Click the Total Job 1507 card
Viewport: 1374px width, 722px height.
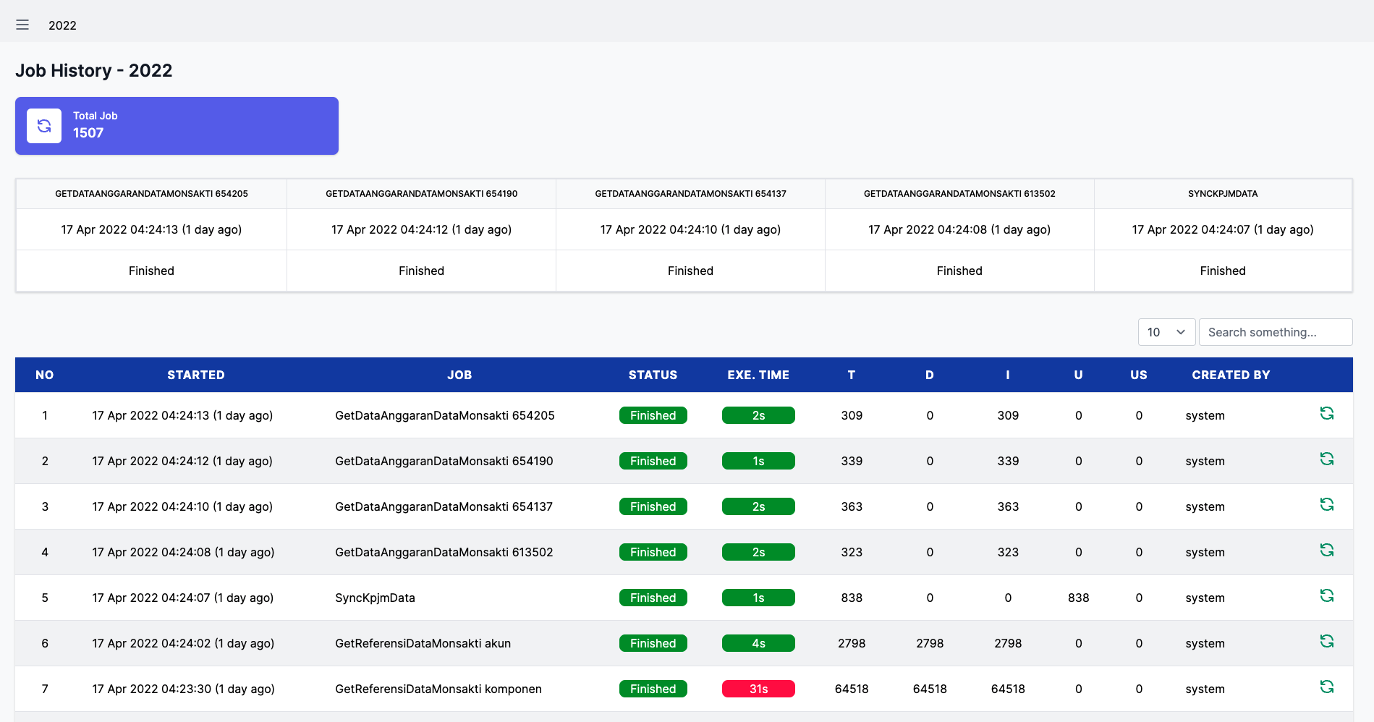[x=177, y=126]
